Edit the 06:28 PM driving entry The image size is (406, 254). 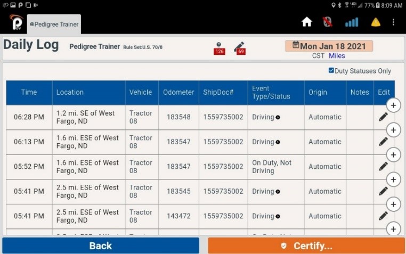[383, 117]
